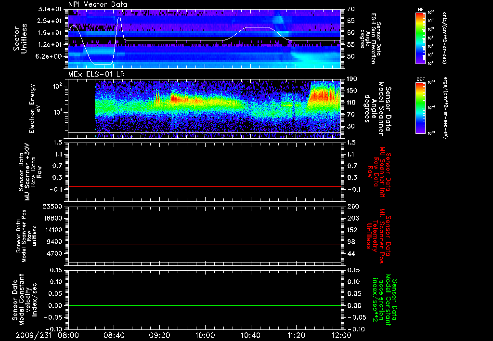The image size is (493, 341).
Task: Click the red line in the MU Scanner +30V panel
Action: coord(205,186)
